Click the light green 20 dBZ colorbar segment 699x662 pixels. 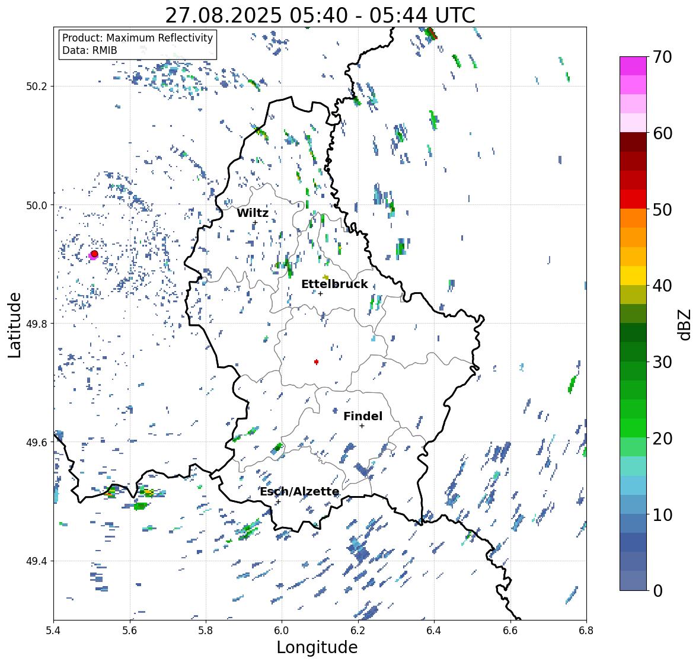(x=633, y=447)
